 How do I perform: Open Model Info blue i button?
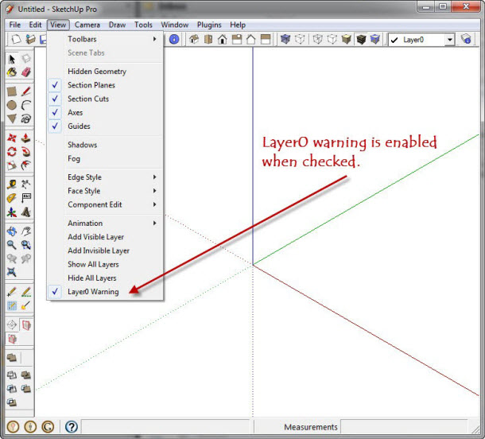point(174,39)
